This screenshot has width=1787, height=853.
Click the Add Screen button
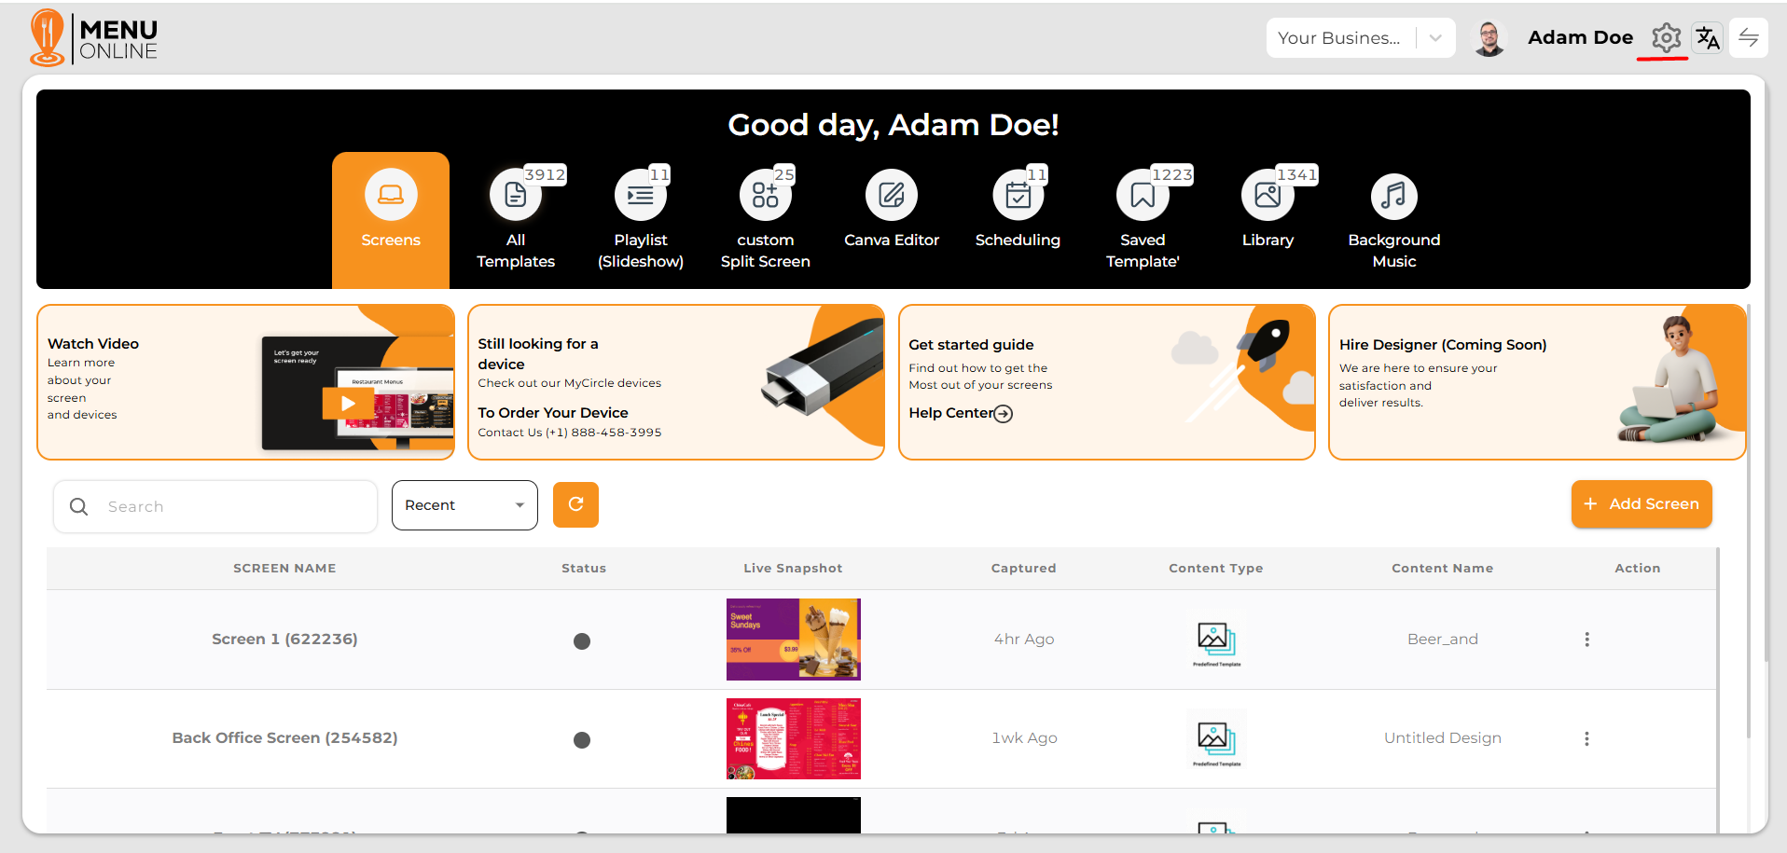[1641, 504]
